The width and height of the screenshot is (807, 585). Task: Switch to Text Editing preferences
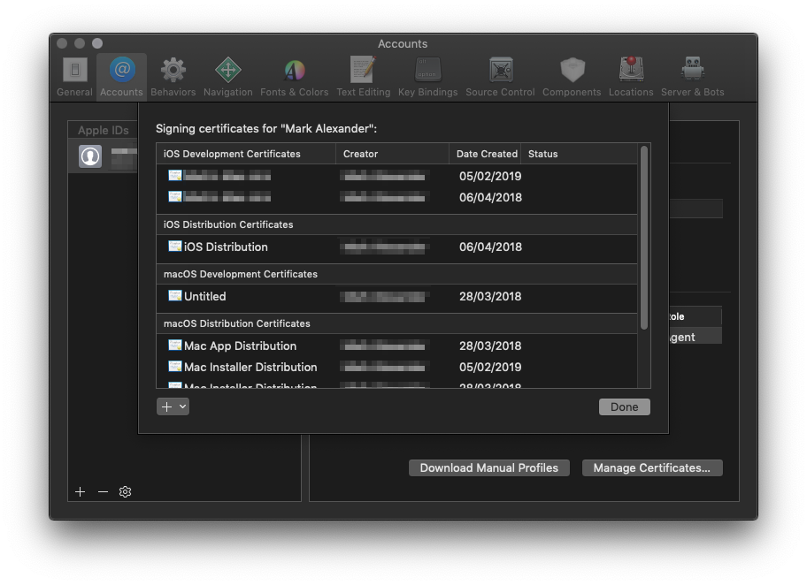click(363, 76)
